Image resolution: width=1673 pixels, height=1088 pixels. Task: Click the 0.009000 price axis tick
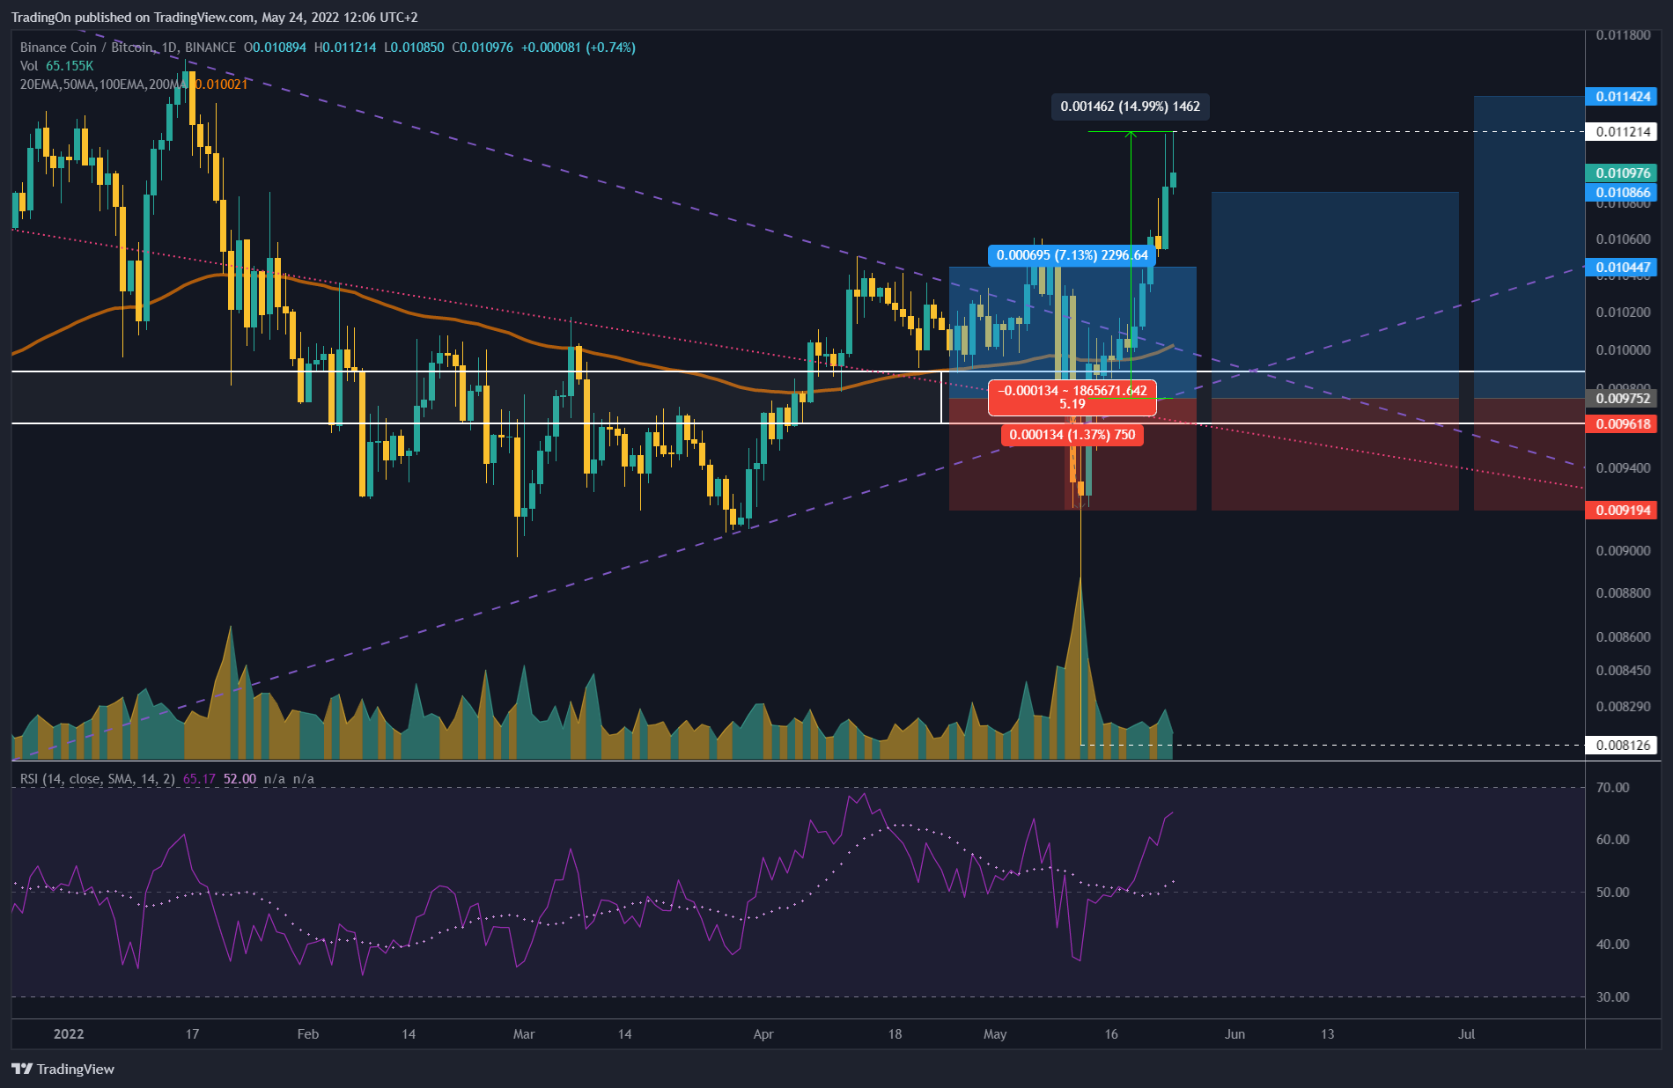point(1623,551)
